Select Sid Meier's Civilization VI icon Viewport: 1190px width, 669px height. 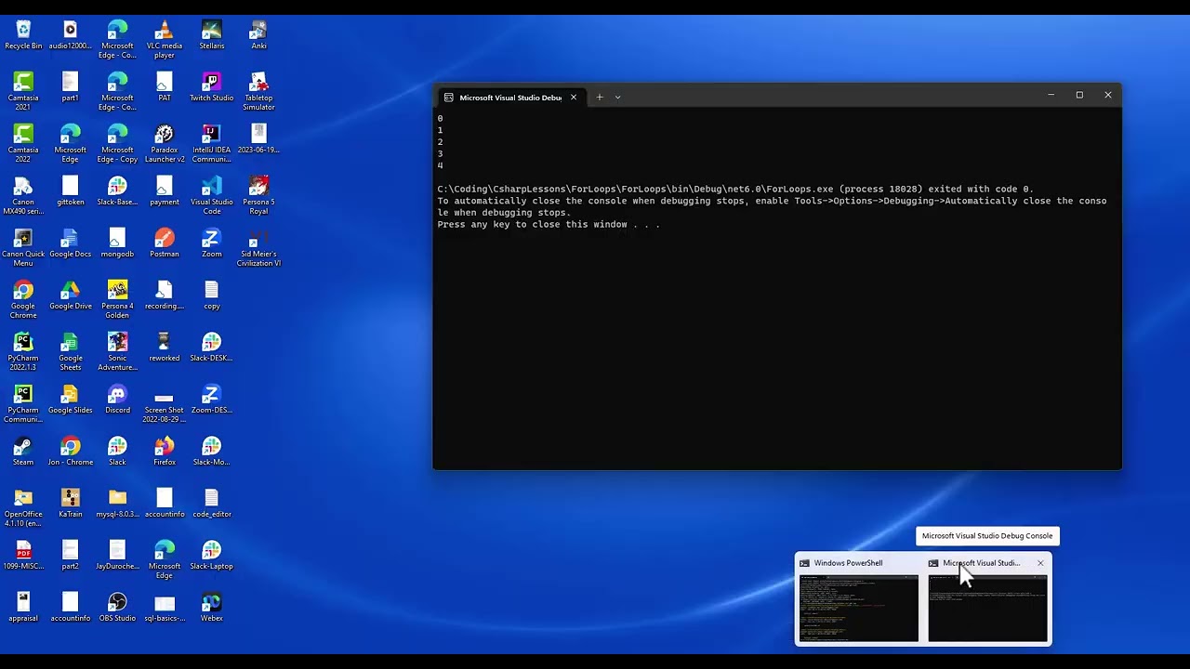258,248
